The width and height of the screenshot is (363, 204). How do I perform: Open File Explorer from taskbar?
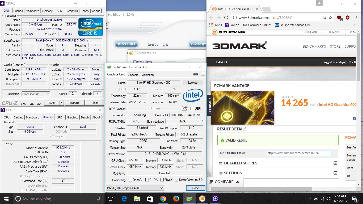137,198
